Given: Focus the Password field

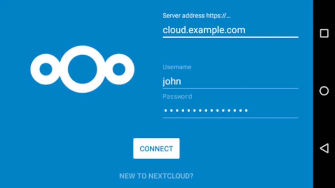Looking at the screenshot, I should pyautogui.click(x=230, y=111).
